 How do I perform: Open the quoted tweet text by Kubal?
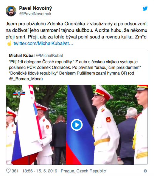pyautogui.click(x=75, y=70)
